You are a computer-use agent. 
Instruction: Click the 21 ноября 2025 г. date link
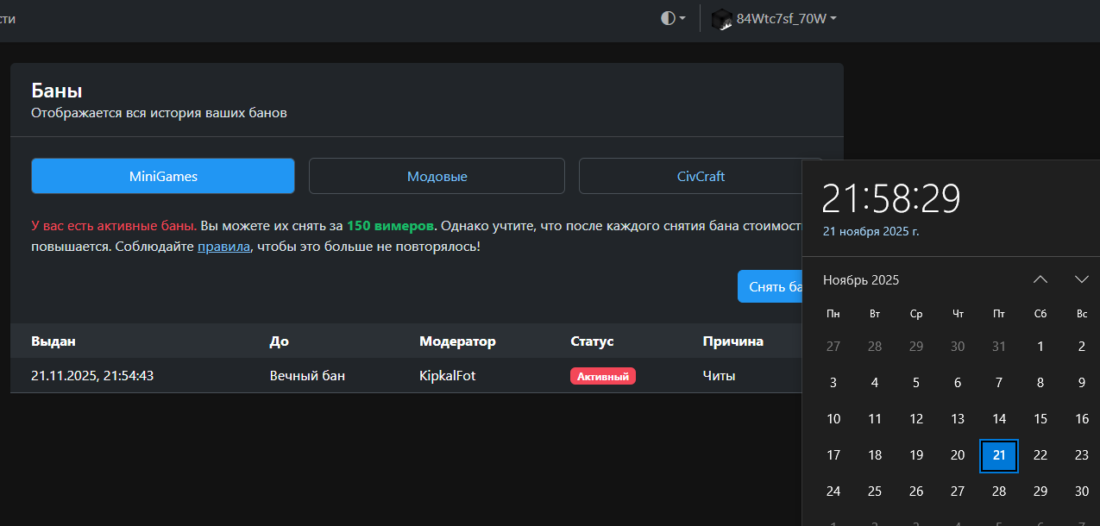pos(871,231)
